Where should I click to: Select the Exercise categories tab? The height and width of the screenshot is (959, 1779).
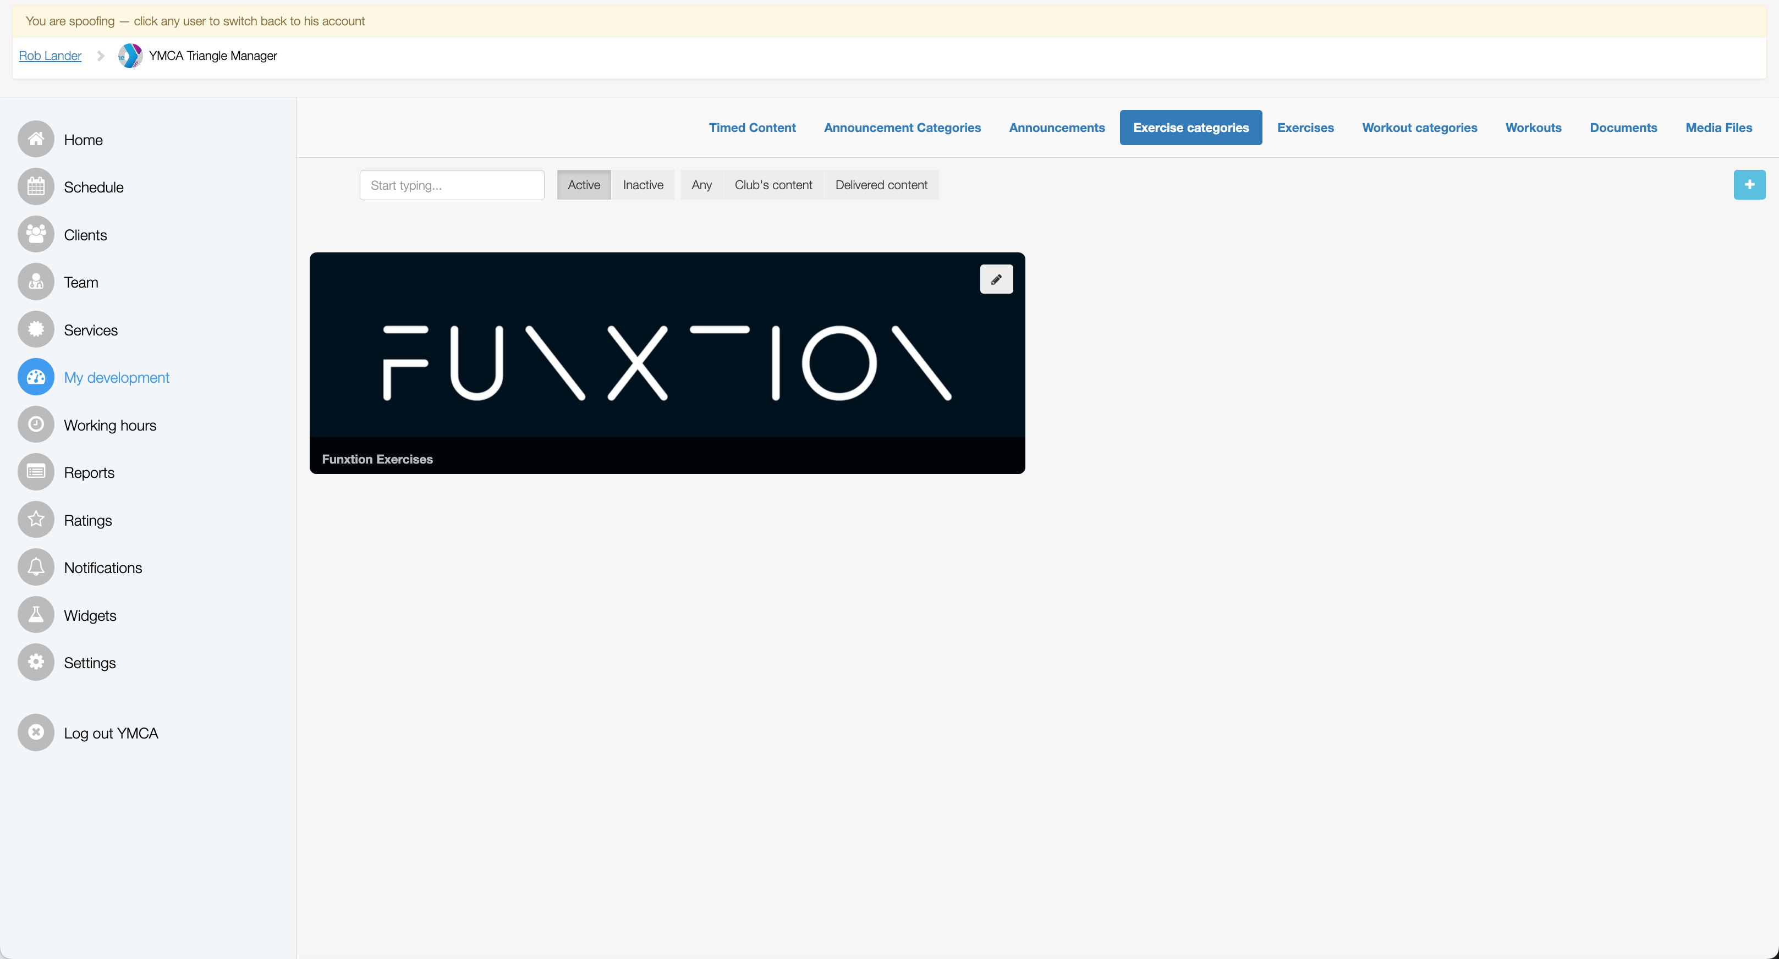pyautogui.click(x=1190, y=128)
